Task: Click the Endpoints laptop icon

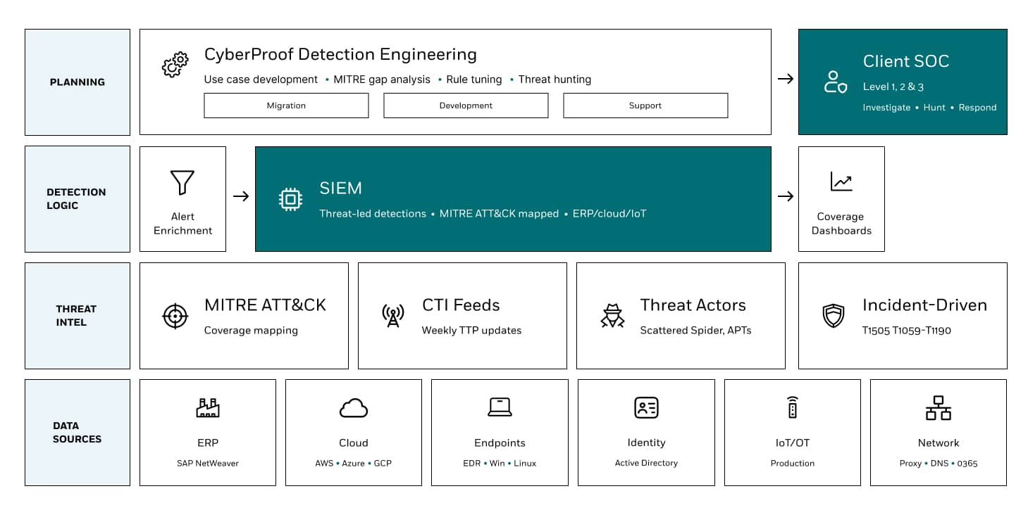Action: (x=500, y=407)
